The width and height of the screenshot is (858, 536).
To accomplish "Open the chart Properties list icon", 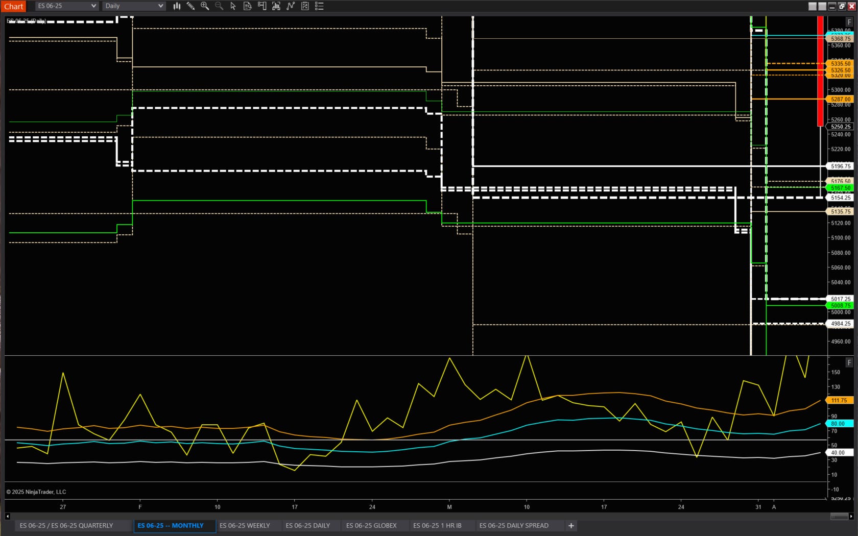I will tap(319, 6).
